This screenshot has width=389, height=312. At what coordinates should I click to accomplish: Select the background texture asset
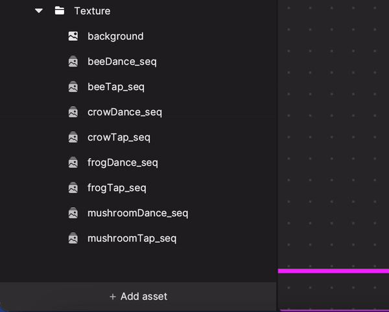pyautogui.click(x=115, y=36)
